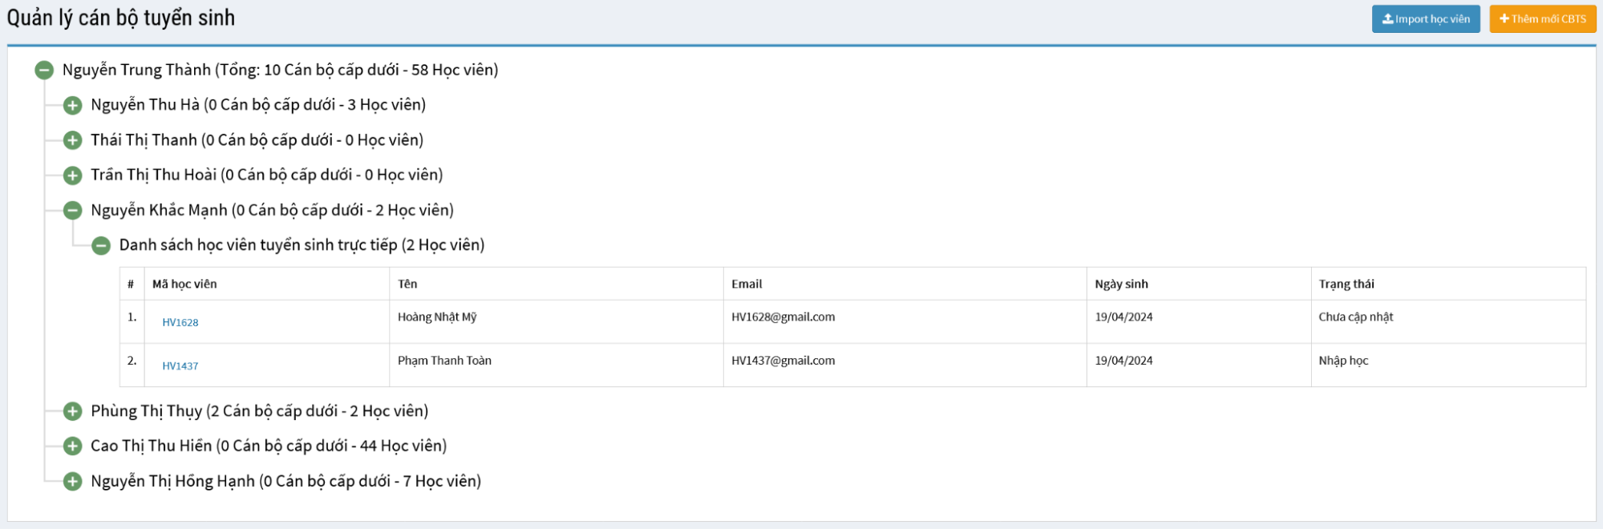Select the Phùng Thị Thụy tree label
The image size is (1603, 529).
259,411
